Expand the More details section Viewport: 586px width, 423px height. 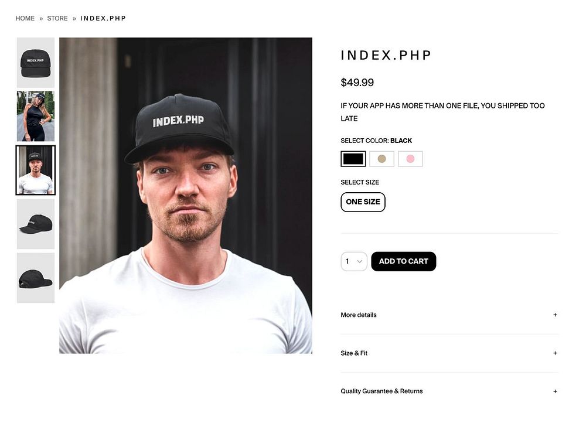tap(449, 315)
